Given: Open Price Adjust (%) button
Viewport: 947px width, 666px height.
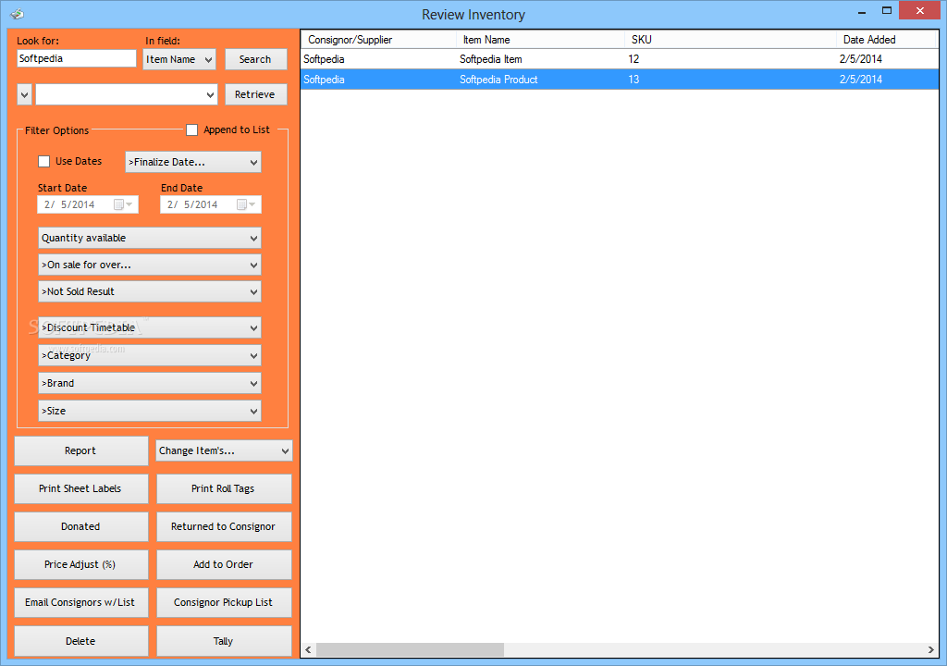Looking at the screenshot, I should (x=81, y=564).
